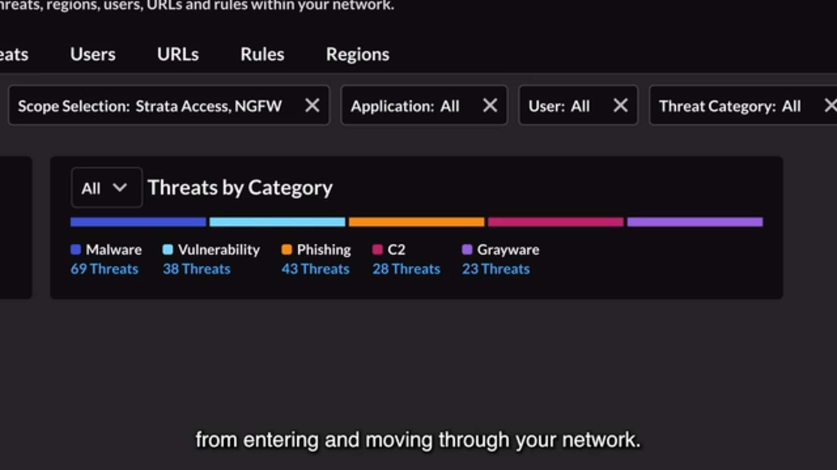The image size is (837, 470).
Task: Click the Phishing legend color square
Action: click(x=287, y=249)
